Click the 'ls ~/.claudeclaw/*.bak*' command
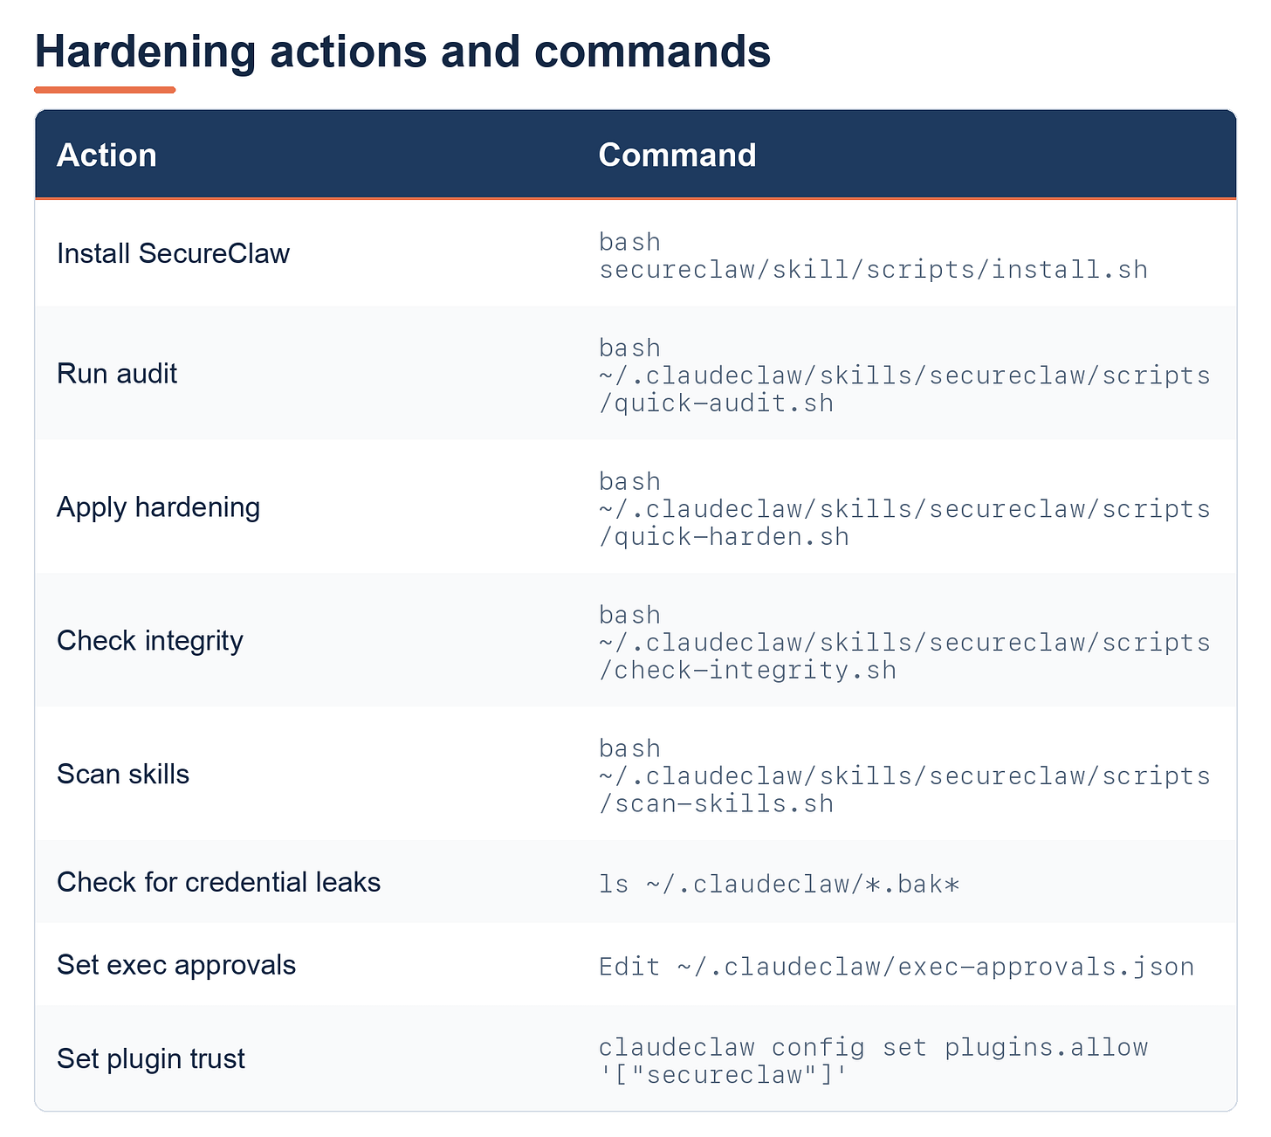Image resolution: width=1271 pixels, height=1137 pixels. click(780, 884)
